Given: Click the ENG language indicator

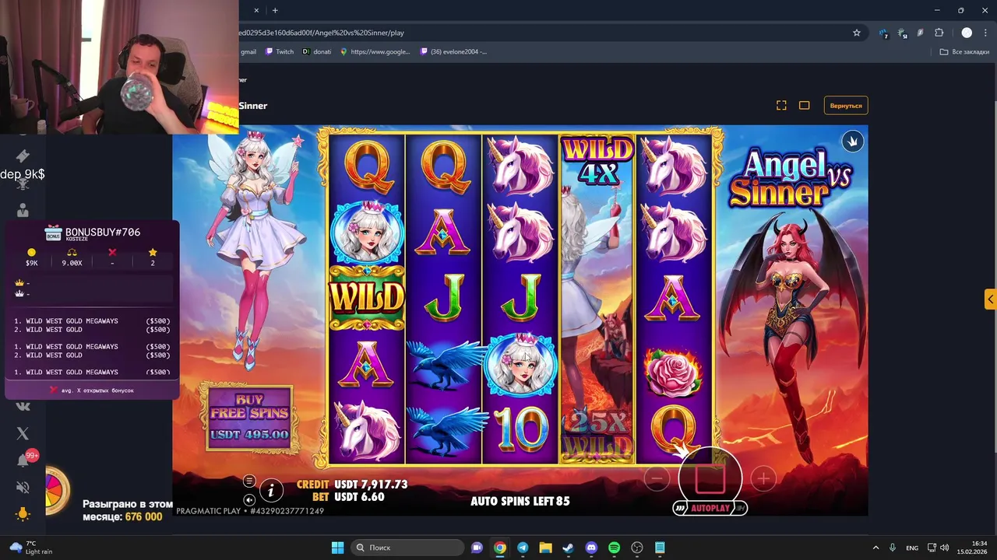Looking at the screenshot, I should [x=912, y=548].
